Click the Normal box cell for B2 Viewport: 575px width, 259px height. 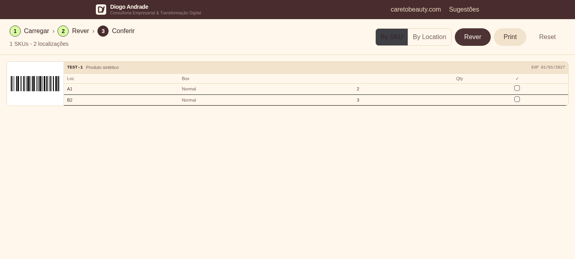(189, 100)
